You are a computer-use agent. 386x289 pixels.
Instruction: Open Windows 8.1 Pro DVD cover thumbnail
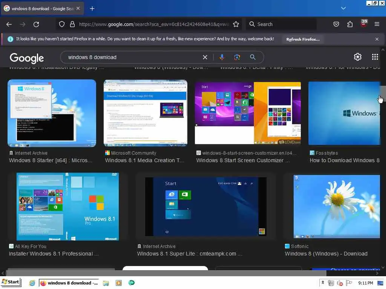[x=67, y=207]
